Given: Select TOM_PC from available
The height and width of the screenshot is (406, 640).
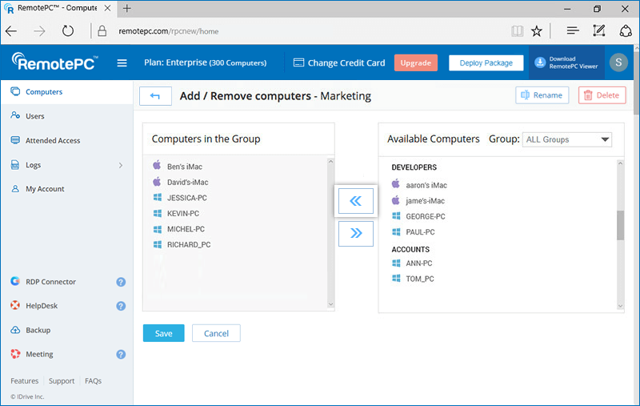Looking at the screenshot, I should pos(419,279).
